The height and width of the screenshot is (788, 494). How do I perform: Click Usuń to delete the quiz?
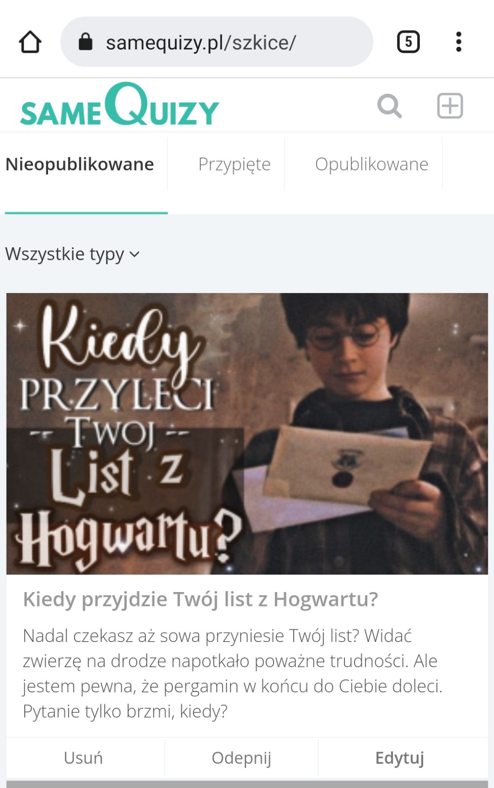(x=83, y=758)
